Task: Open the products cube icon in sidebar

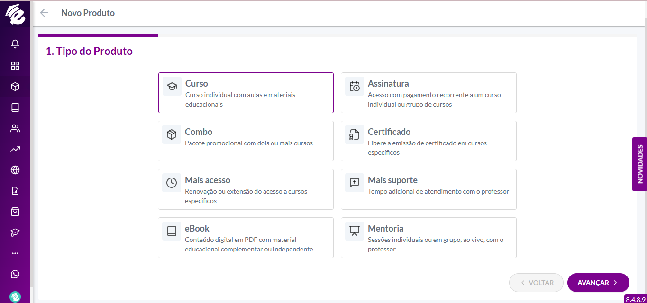Action: tap(15, 87)
